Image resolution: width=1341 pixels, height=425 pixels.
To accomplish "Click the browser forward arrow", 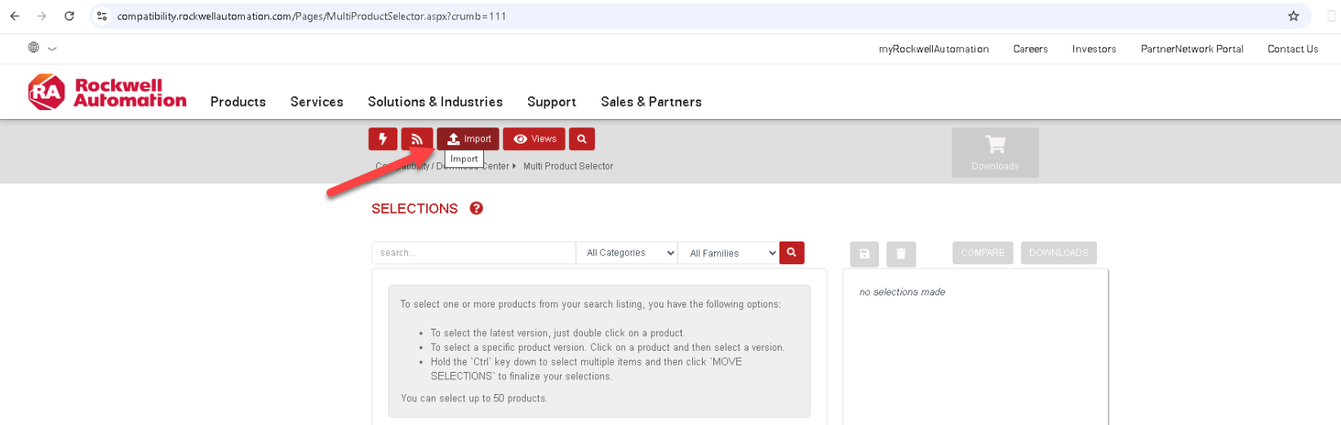I will [42, 16].
